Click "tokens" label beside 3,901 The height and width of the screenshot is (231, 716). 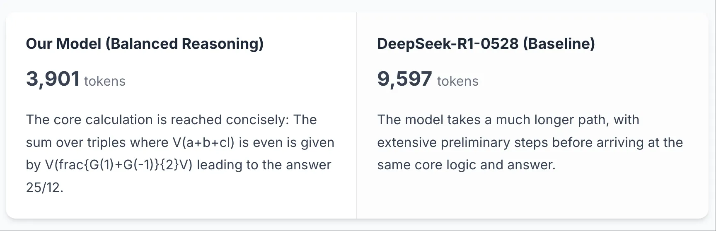pyautogui.click(x=105, y=81)
